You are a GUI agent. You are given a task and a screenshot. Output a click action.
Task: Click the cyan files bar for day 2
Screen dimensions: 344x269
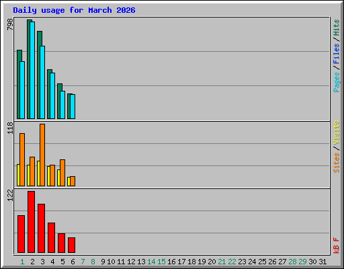[32, 70]
